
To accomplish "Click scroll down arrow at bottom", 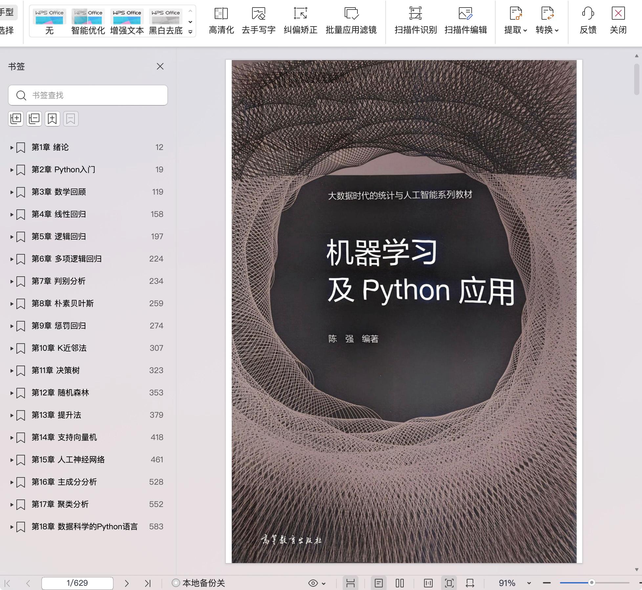I will (637, 570).
